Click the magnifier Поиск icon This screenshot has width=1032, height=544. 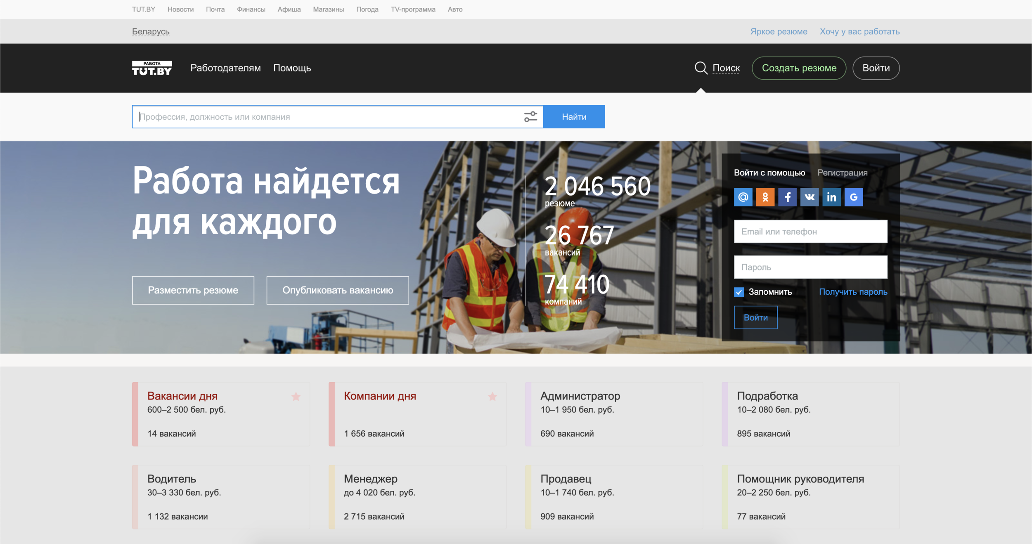click(x=701, y=68)
